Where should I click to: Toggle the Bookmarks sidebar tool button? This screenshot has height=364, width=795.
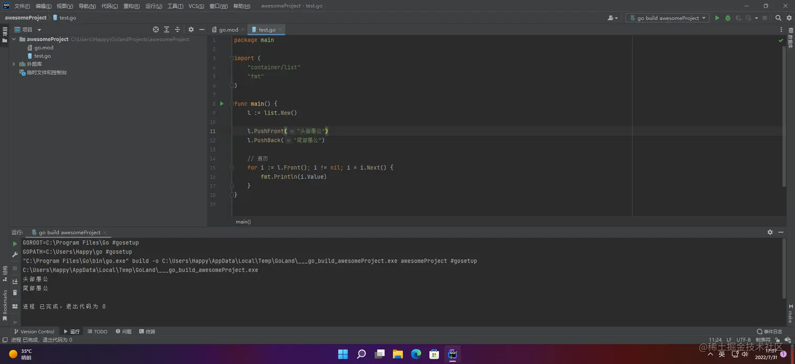point(5,305)
